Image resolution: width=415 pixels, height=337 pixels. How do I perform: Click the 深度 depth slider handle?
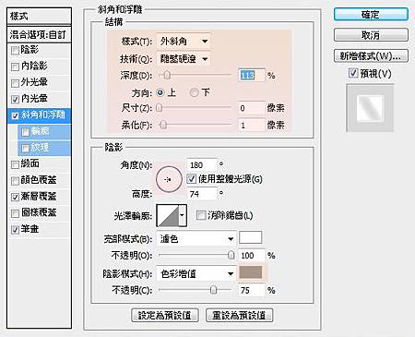pyautogui.click(x=167, y=75)
